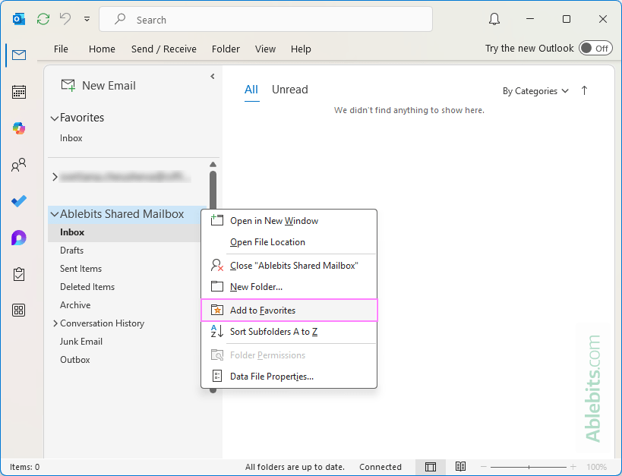Click Connected status text

click(x=380, y=467)
